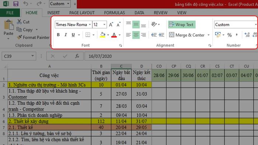Open the Times New Roman font dropdown
Viewport: 258px width, 145px height.
pos(90,25)
